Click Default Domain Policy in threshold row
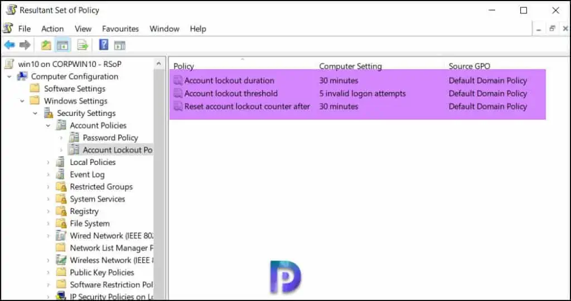571x301 pixels. 487,94
